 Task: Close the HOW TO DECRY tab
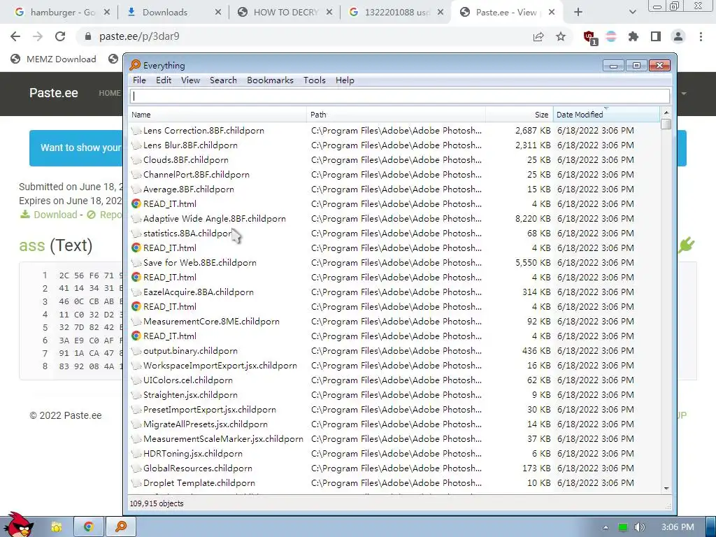pyautogui.click(x=329, y=13)
